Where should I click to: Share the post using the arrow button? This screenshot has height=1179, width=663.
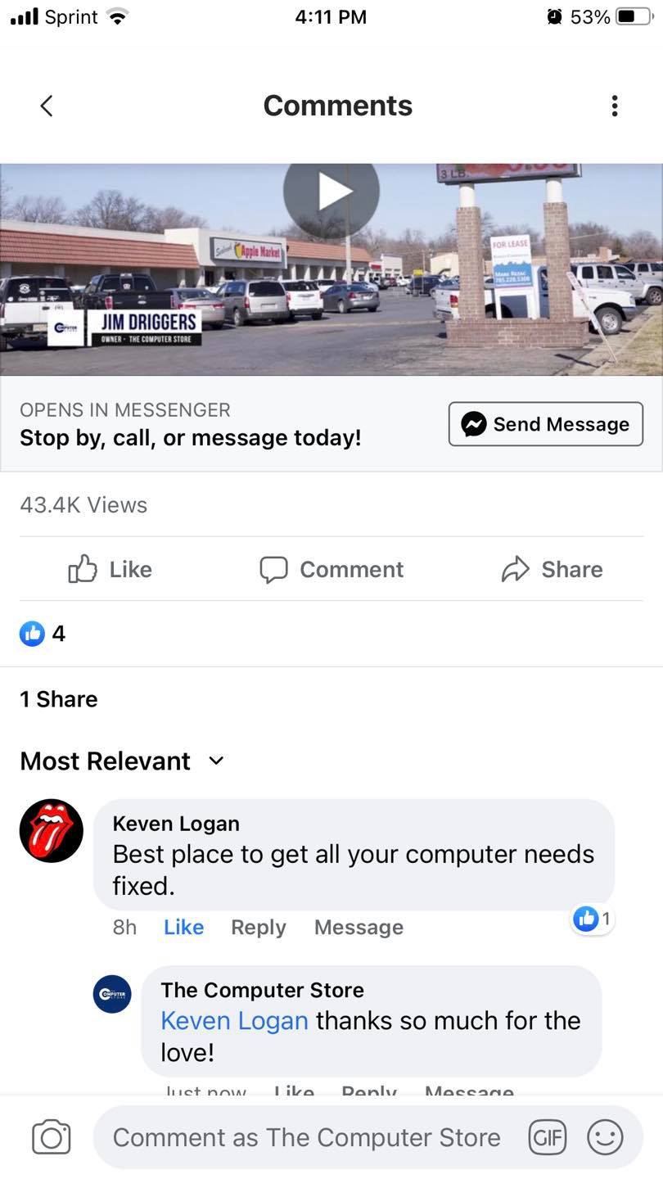[x=552, y=569]
